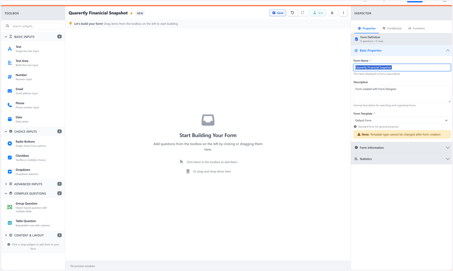Add the Date picker widget
Viewport: 453px width, 271px height.
coord(33,119)
